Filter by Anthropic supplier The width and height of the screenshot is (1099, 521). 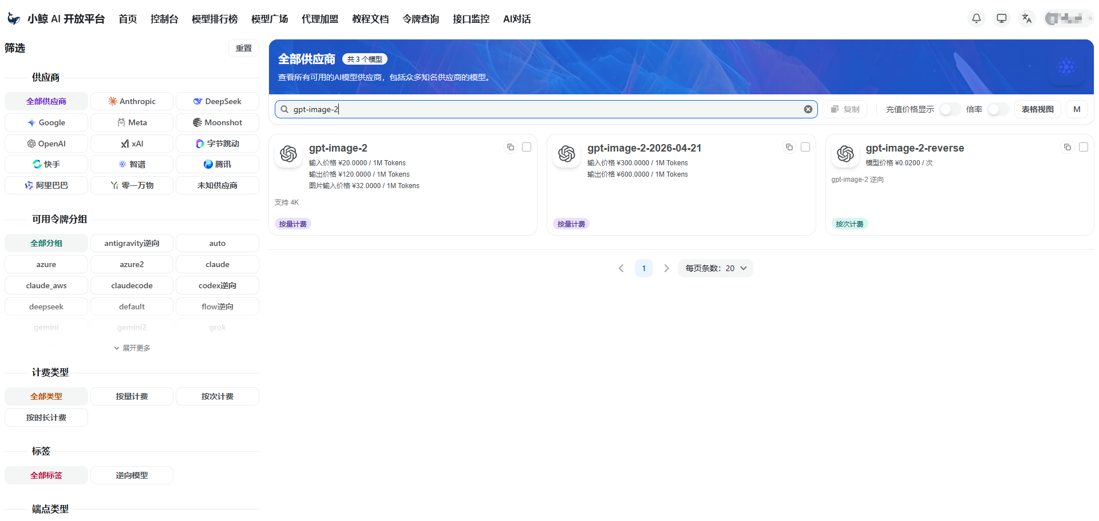(x=132, y=101)
